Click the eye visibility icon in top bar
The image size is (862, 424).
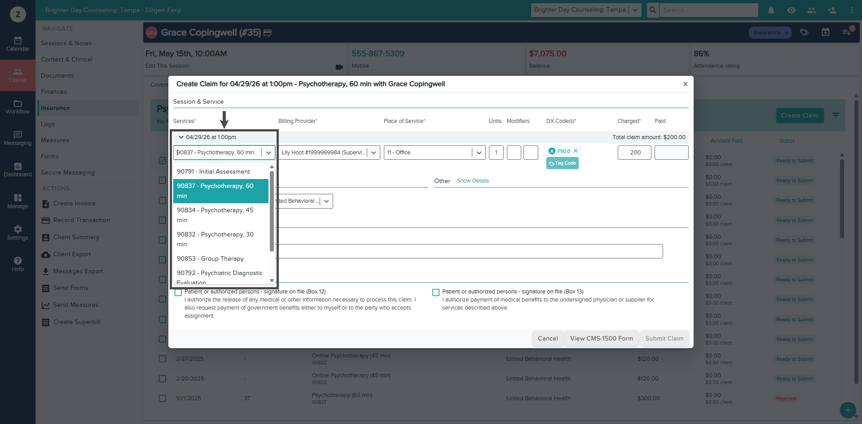tap(791, 10)
